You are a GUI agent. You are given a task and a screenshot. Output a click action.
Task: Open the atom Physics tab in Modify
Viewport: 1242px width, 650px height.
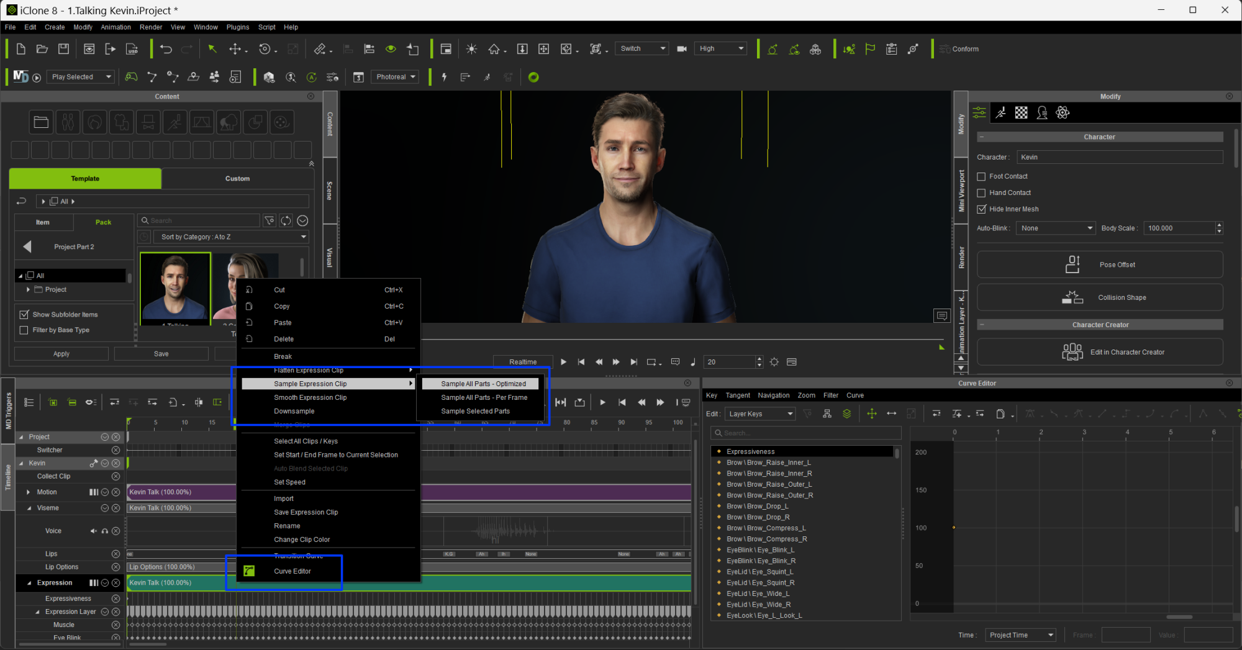click(1063, 112)
